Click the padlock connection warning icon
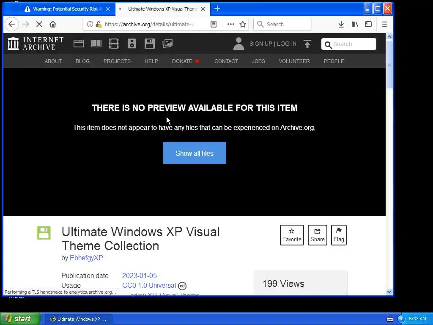The height and width of the screenshot is (325, 433). (x=98, y=24)
